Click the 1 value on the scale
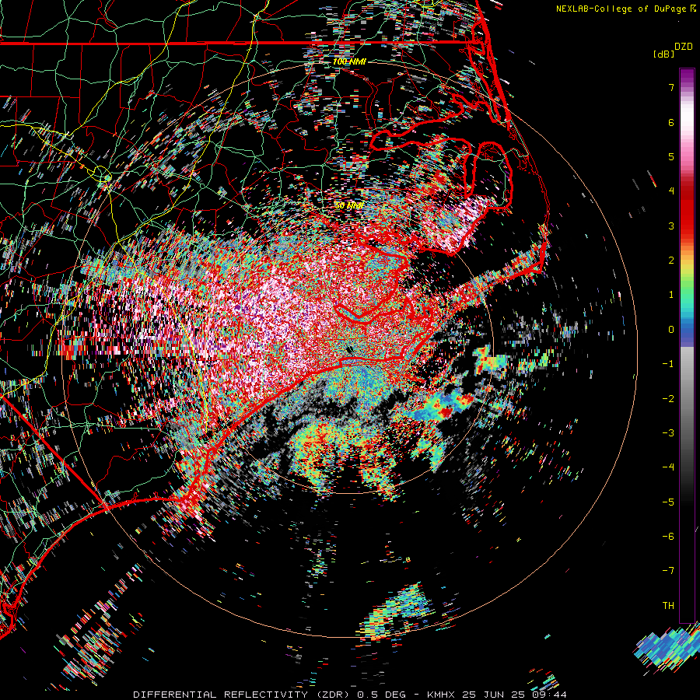 (671, 295)
